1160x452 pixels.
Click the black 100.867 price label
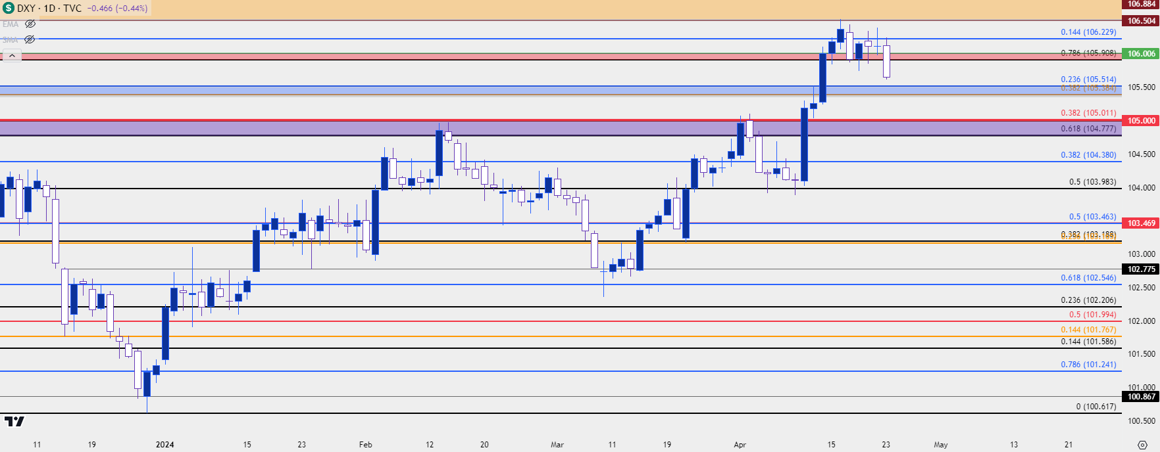(x=1141, y=397)
